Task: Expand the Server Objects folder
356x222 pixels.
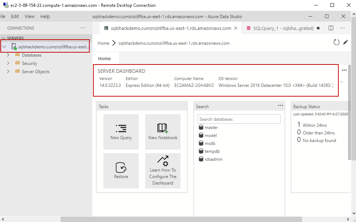Action: (8, 72)
